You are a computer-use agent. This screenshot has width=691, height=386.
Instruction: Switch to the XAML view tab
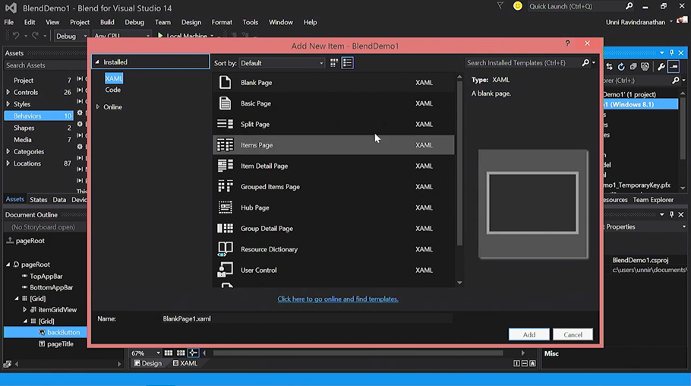[185, 363]
